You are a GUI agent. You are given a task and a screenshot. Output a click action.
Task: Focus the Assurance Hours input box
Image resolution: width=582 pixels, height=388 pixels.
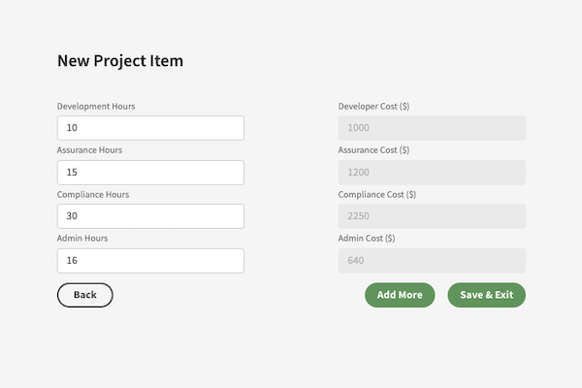pyautogui.click(x=150, y=173)
